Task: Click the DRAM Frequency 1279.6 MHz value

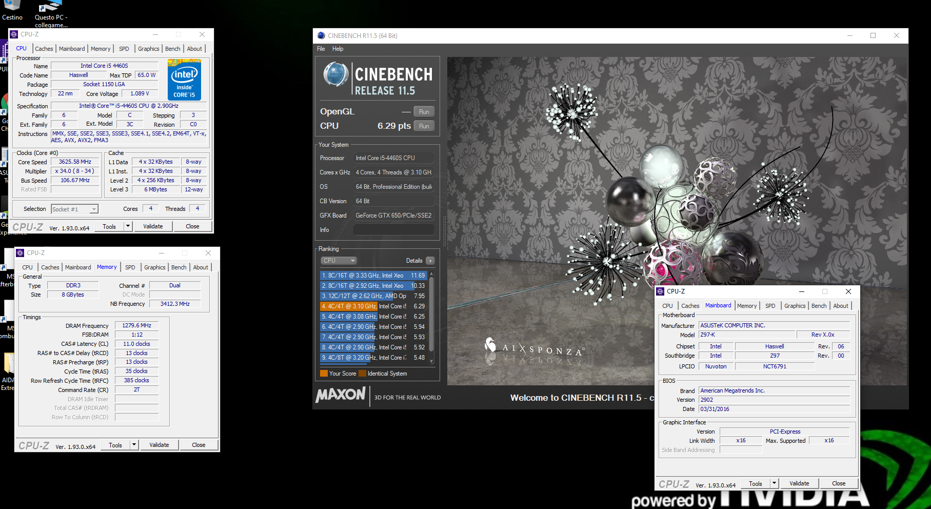Action: click(x=137, y=325)
